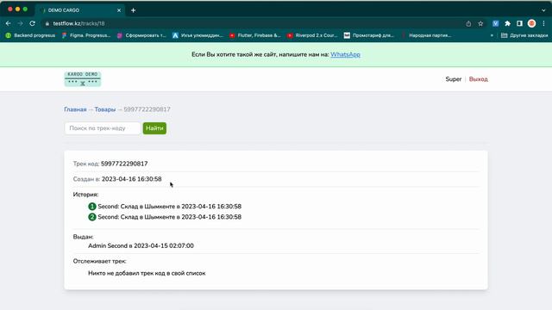Screen dimensions: 552x310
Task: Open the Backend progresus bookmark
Action: 31,35
